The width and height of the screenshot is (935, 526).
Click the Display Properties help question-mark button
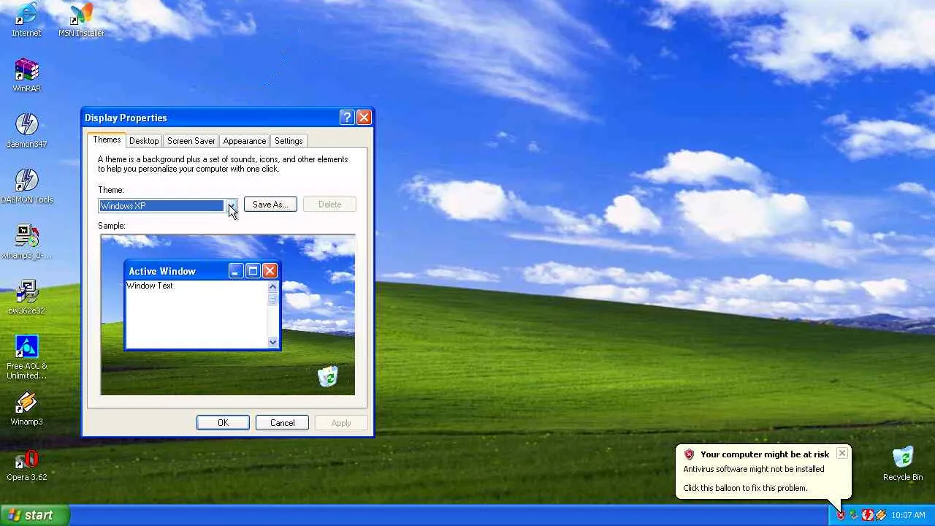pyautogui.click(x=347, y=118)
